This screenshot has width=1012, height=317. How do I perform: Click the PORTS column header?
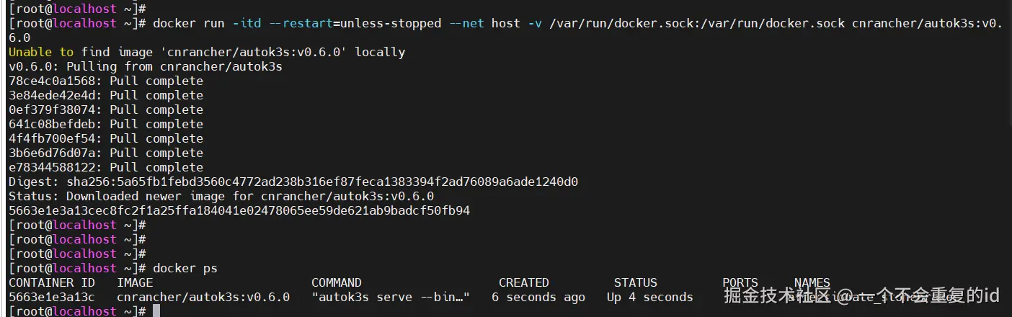tap(740, 282)
